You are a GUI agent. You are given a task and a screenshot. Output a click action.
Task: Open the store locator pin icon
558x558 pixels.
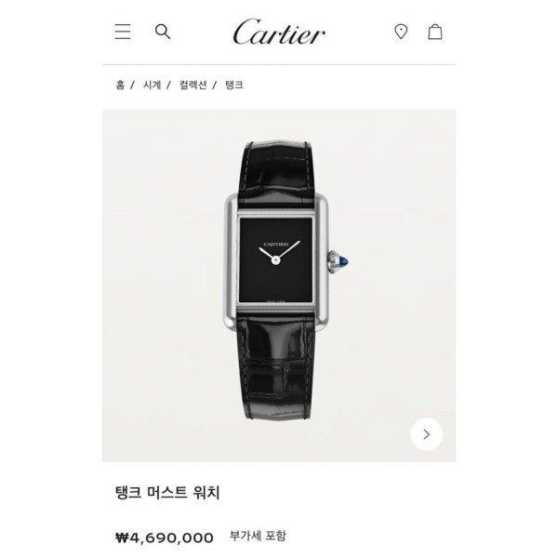point(401,32)
